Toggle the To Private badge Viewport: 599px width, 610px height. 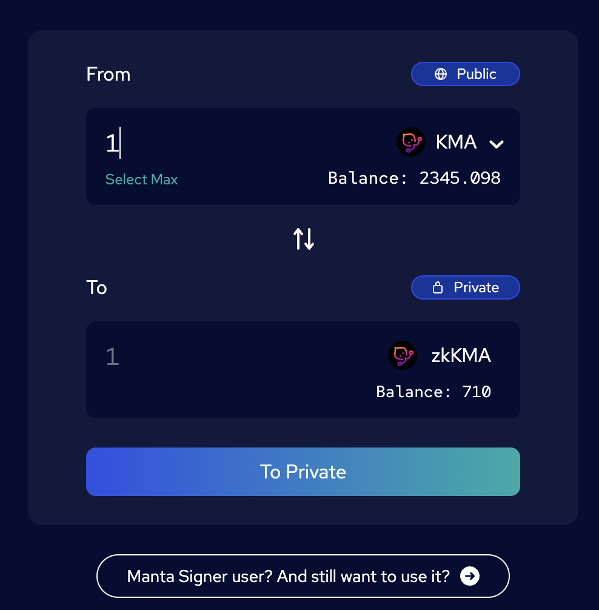click(465, 287)
